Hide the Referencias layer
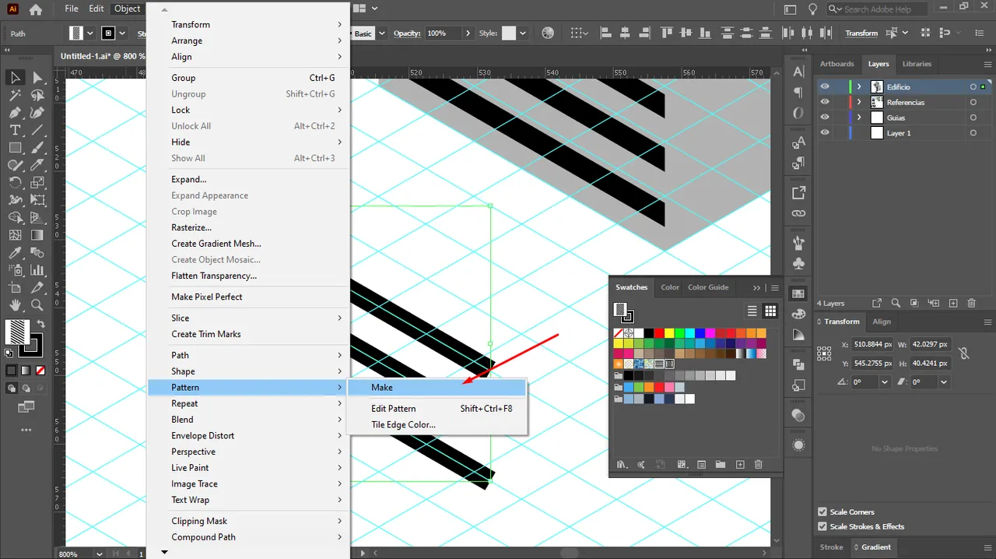The width and height of the screenshot is (996, 559). tap(825, 102)
